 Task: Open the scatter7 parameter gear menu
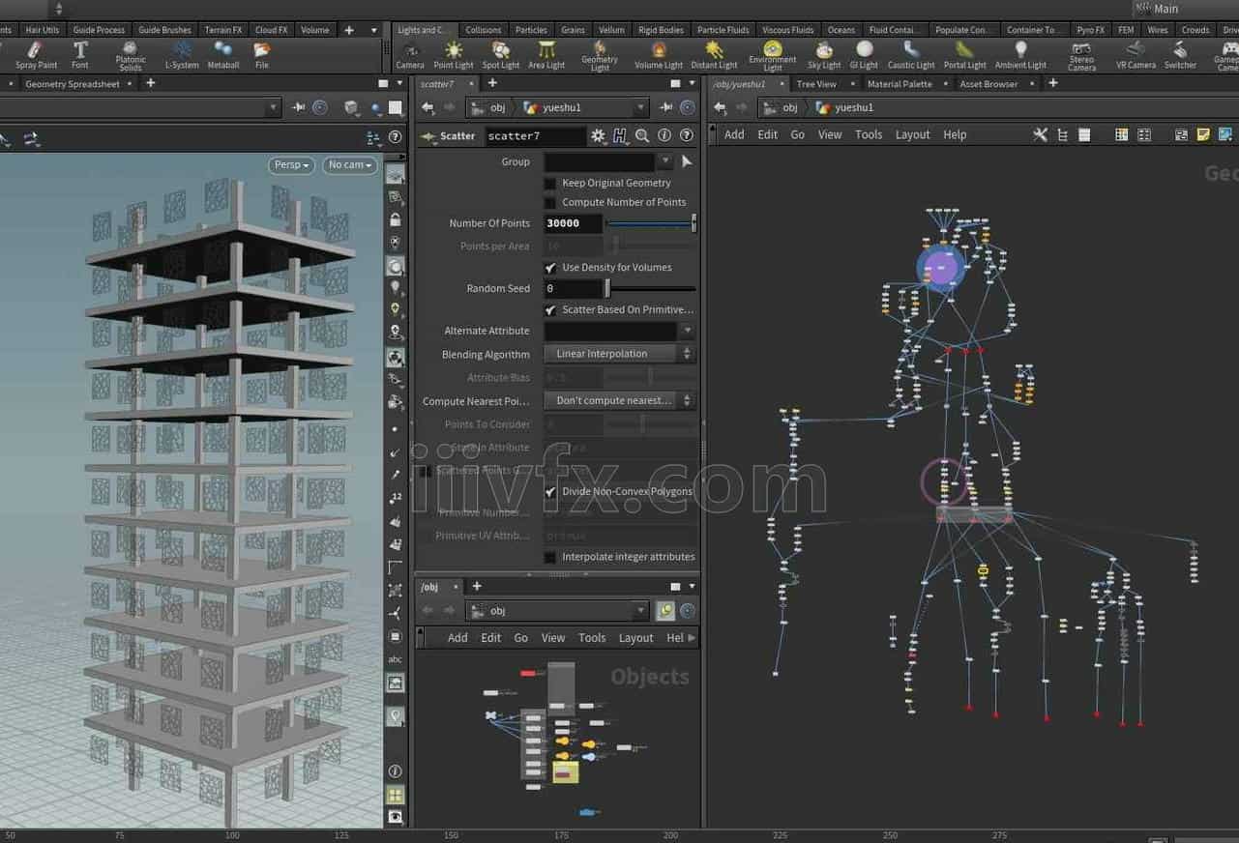(599, 136)
